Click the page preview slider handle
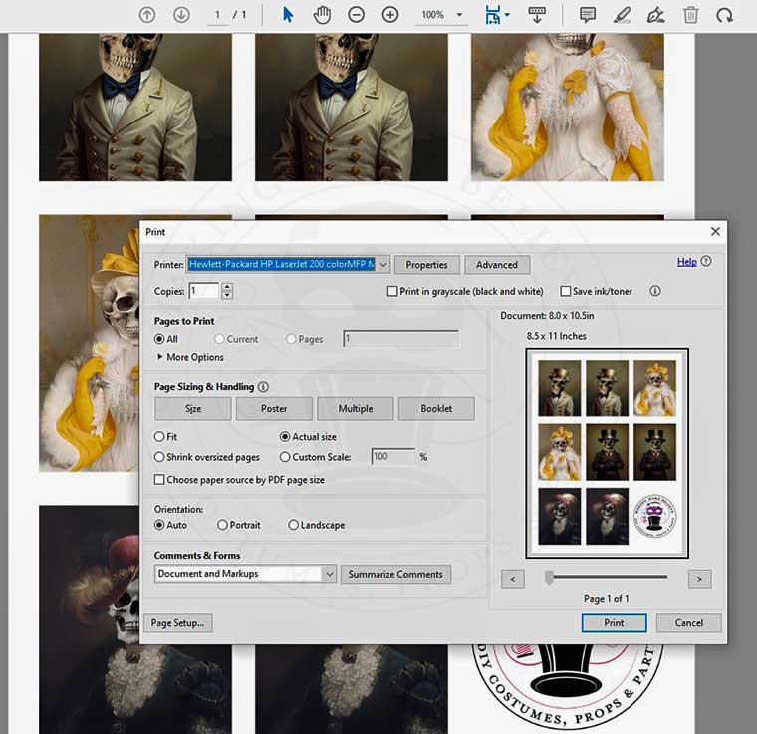Screen dimensions: 757x734 coord(549,578)
